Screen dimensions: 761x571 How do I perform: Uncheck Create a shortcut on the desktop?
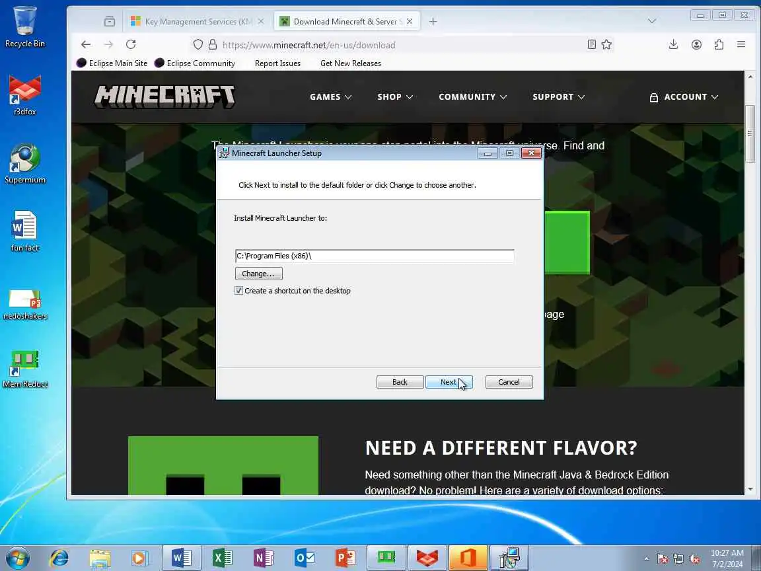coord(238,291)
